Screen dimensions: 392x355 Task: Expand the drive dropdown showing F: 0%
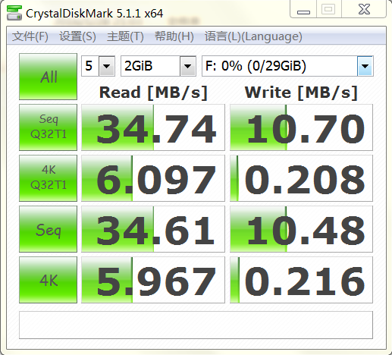[365, 66]
